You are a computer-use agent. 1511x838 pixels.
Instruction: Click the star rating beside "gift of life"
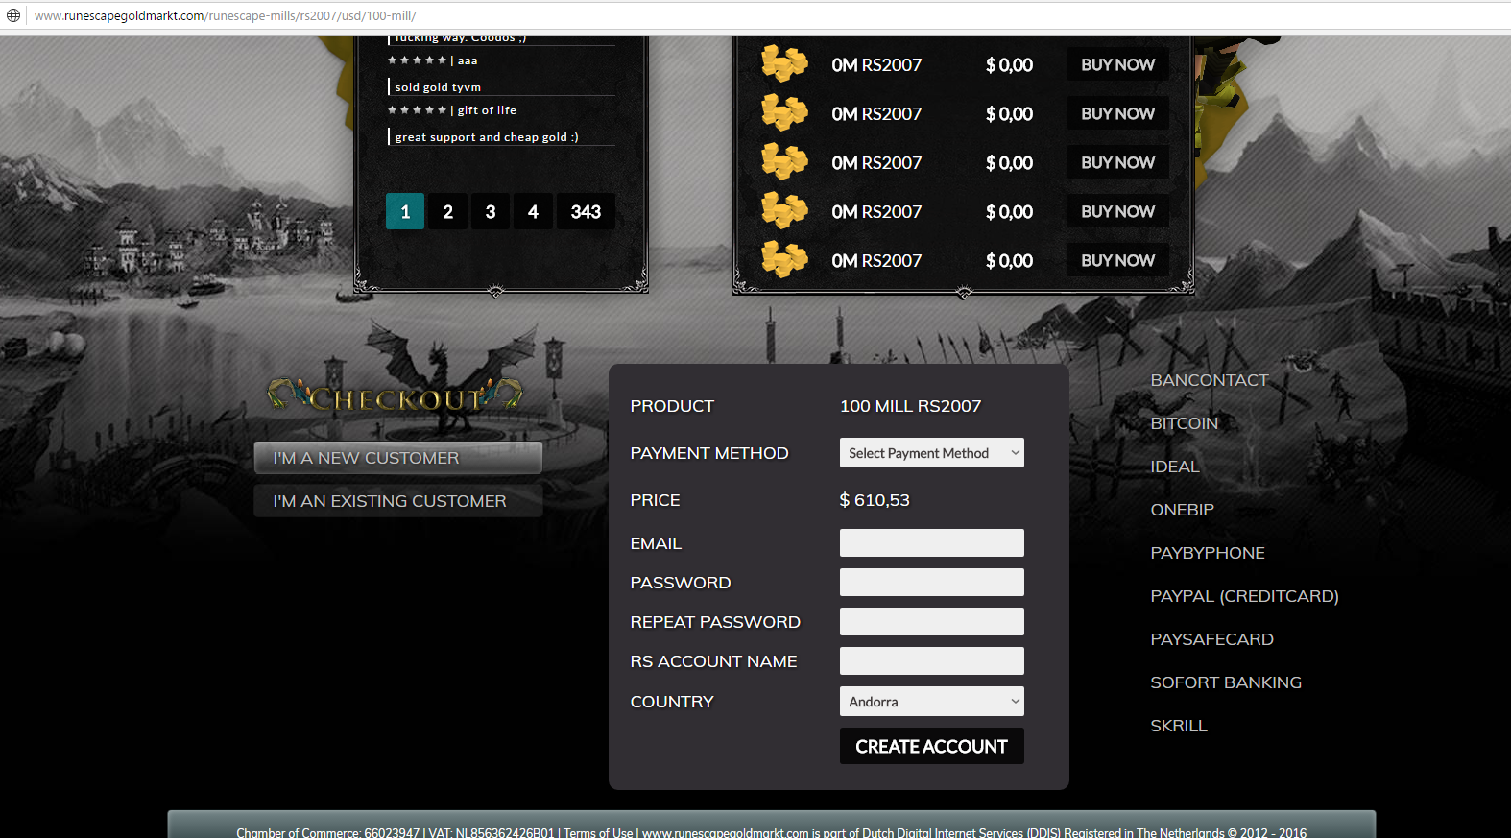click(x=417, y=110)
